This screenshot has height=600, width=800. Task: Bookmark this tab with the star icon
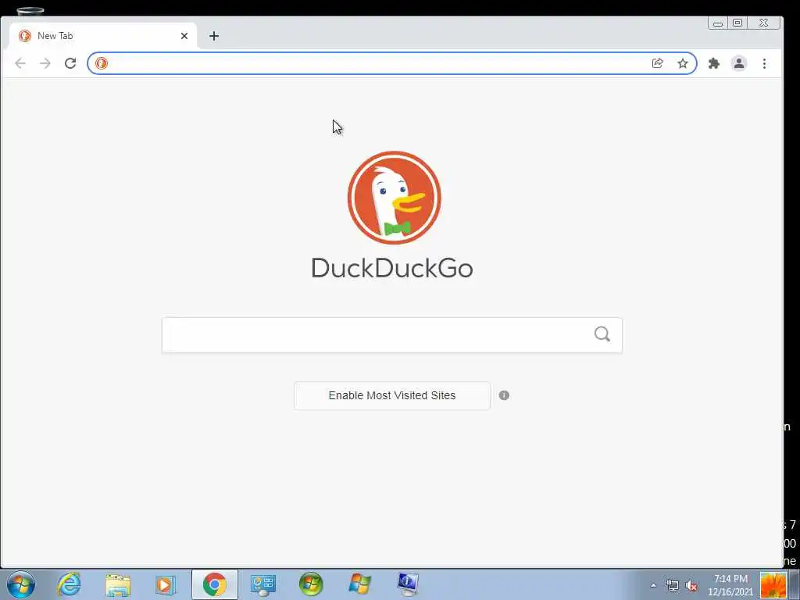[x=683, y=63]
